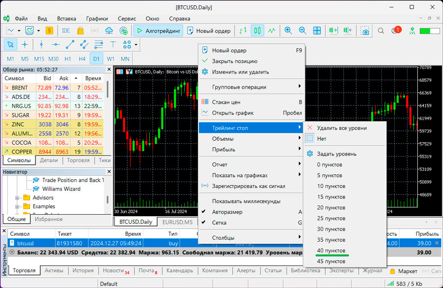Switch to candlestick chart display
Image resolution: width=443 pixels, height=288 pixels.
pos(257,31)
